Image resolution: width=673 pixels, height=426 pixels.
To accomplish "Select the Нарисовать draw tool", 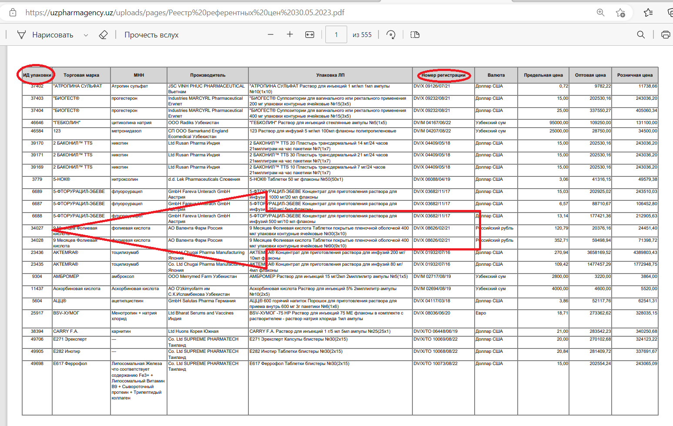I will click(x=45, y=35).
